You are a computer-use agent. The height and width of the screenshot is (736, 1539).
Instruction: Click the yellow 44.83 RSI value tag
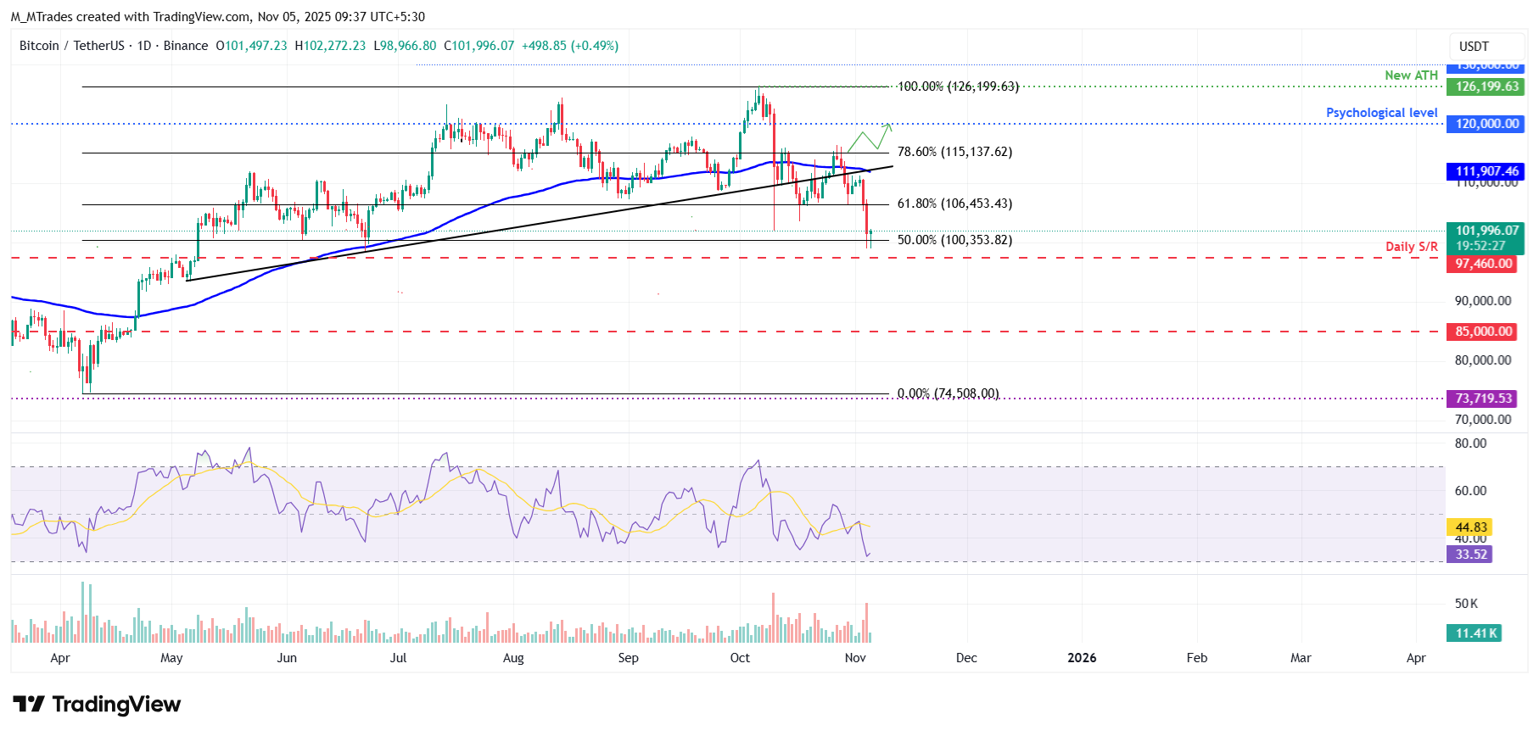[1471, 527]
